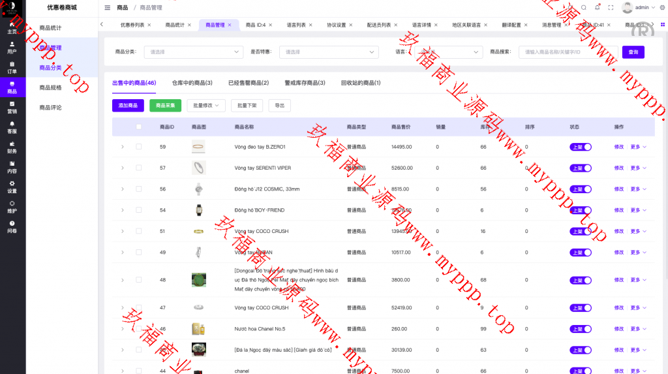Expand the 批量修改 batch edit dropdown
The width and height of the screenshot is (668, 374).
(206, 105)
